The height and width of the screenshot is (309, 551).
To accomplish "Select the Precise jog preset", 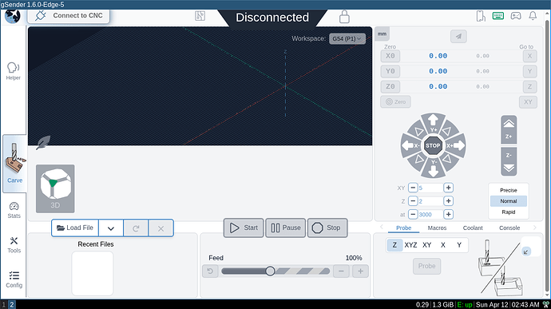I will 509,190.
